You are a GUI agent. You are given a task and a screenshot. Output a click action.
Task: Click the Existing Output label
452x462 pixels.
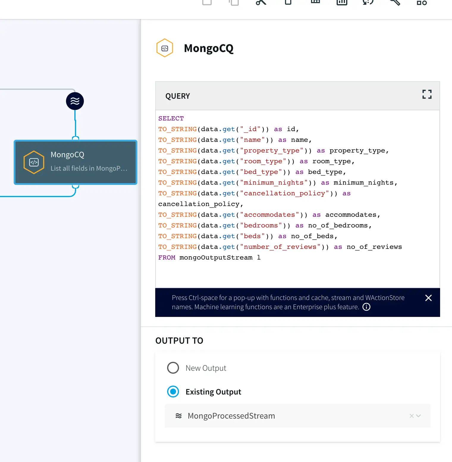pyautogui.click(x=213, y=392)
